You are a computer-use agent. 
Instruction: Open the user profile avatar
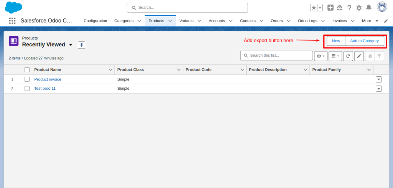[382, 7]
